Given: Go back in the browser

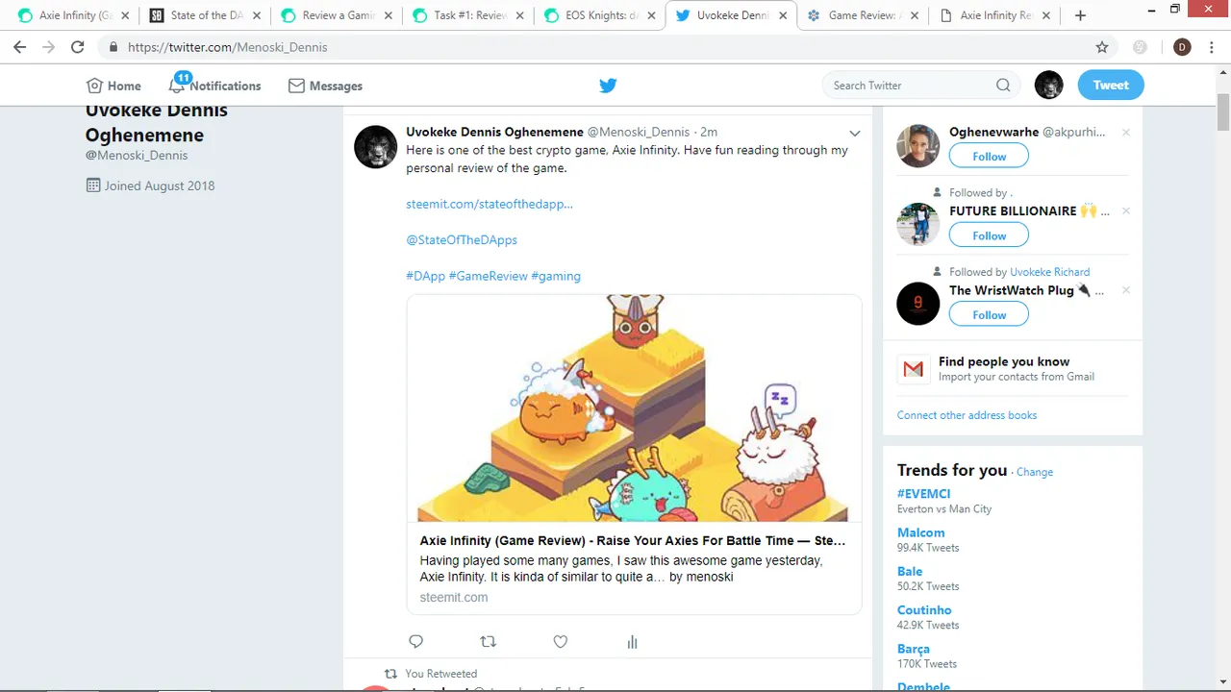Looking at the screenshot, I should (20, 47).
